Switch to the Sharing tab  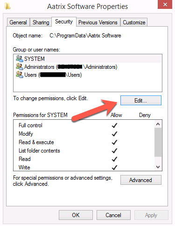[x=41, y=22]
